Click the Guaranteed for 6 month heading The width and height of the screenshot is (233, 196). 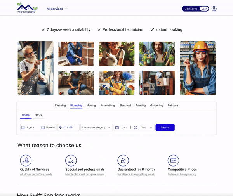(x=136, y=170)
